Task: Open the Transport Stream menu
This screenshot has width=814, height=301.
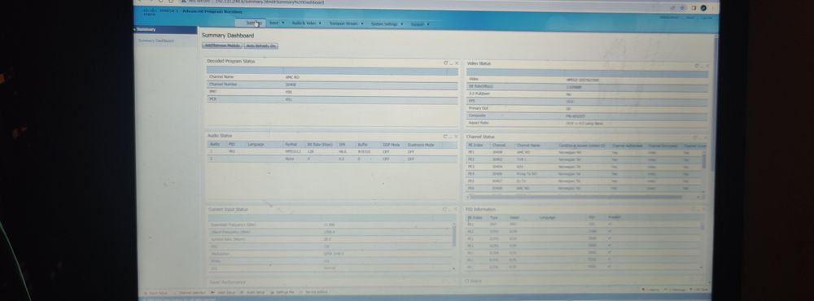Action: click(346, 24)
